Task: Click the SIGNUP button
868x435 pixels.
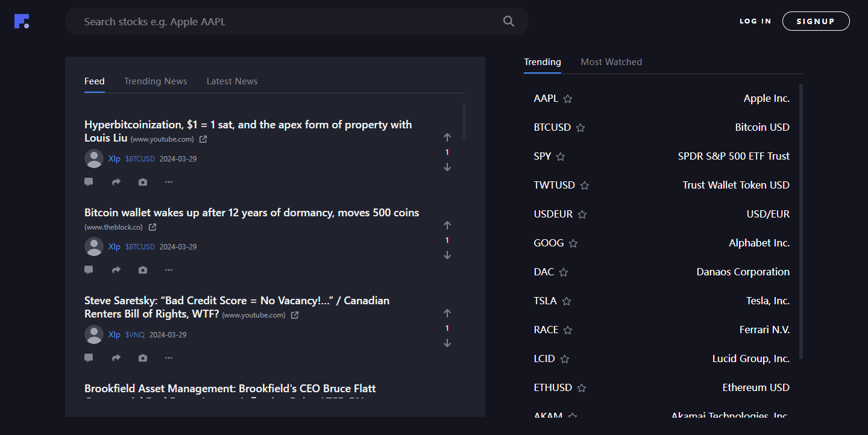Action: pyautogui.click(x=816, y=21)
